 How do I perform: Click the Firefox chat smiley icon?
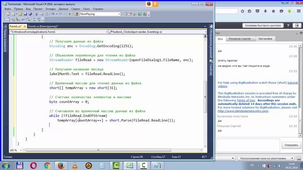(281, 11)
